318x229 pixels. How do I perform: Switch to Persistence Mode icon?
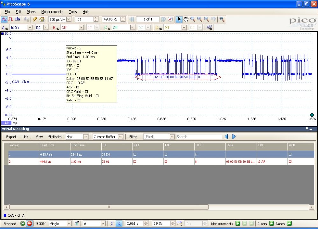click(11, 19)
